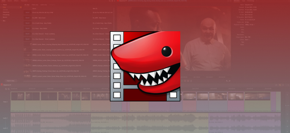290x133 pixels.
Task: Open the Source tab
Action: point(10,1)
